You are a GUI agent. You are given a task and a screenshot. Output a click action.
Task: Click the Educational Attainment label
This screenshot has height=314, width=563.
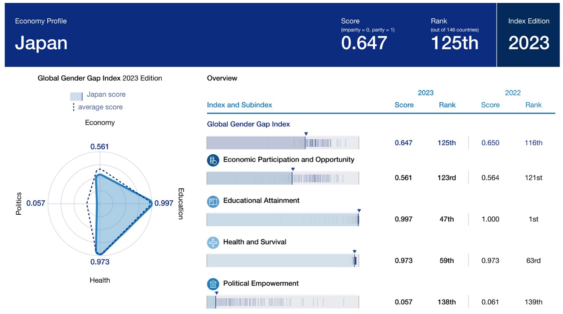261,201
